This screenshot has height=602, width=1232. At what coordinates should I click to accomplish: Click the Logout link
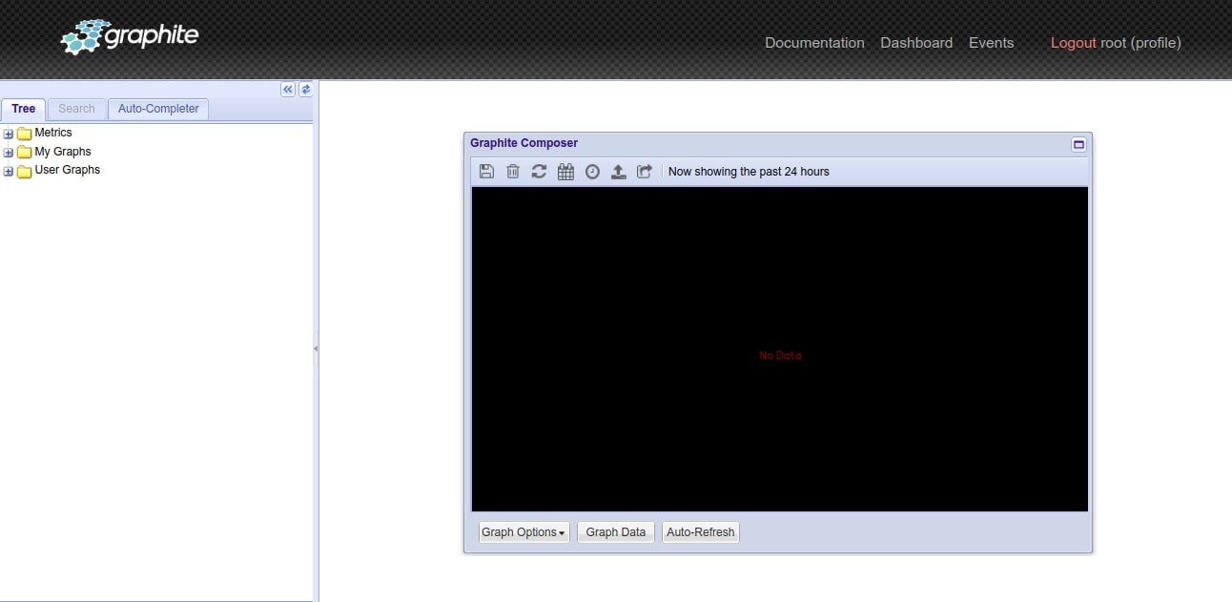point(1074,43)
